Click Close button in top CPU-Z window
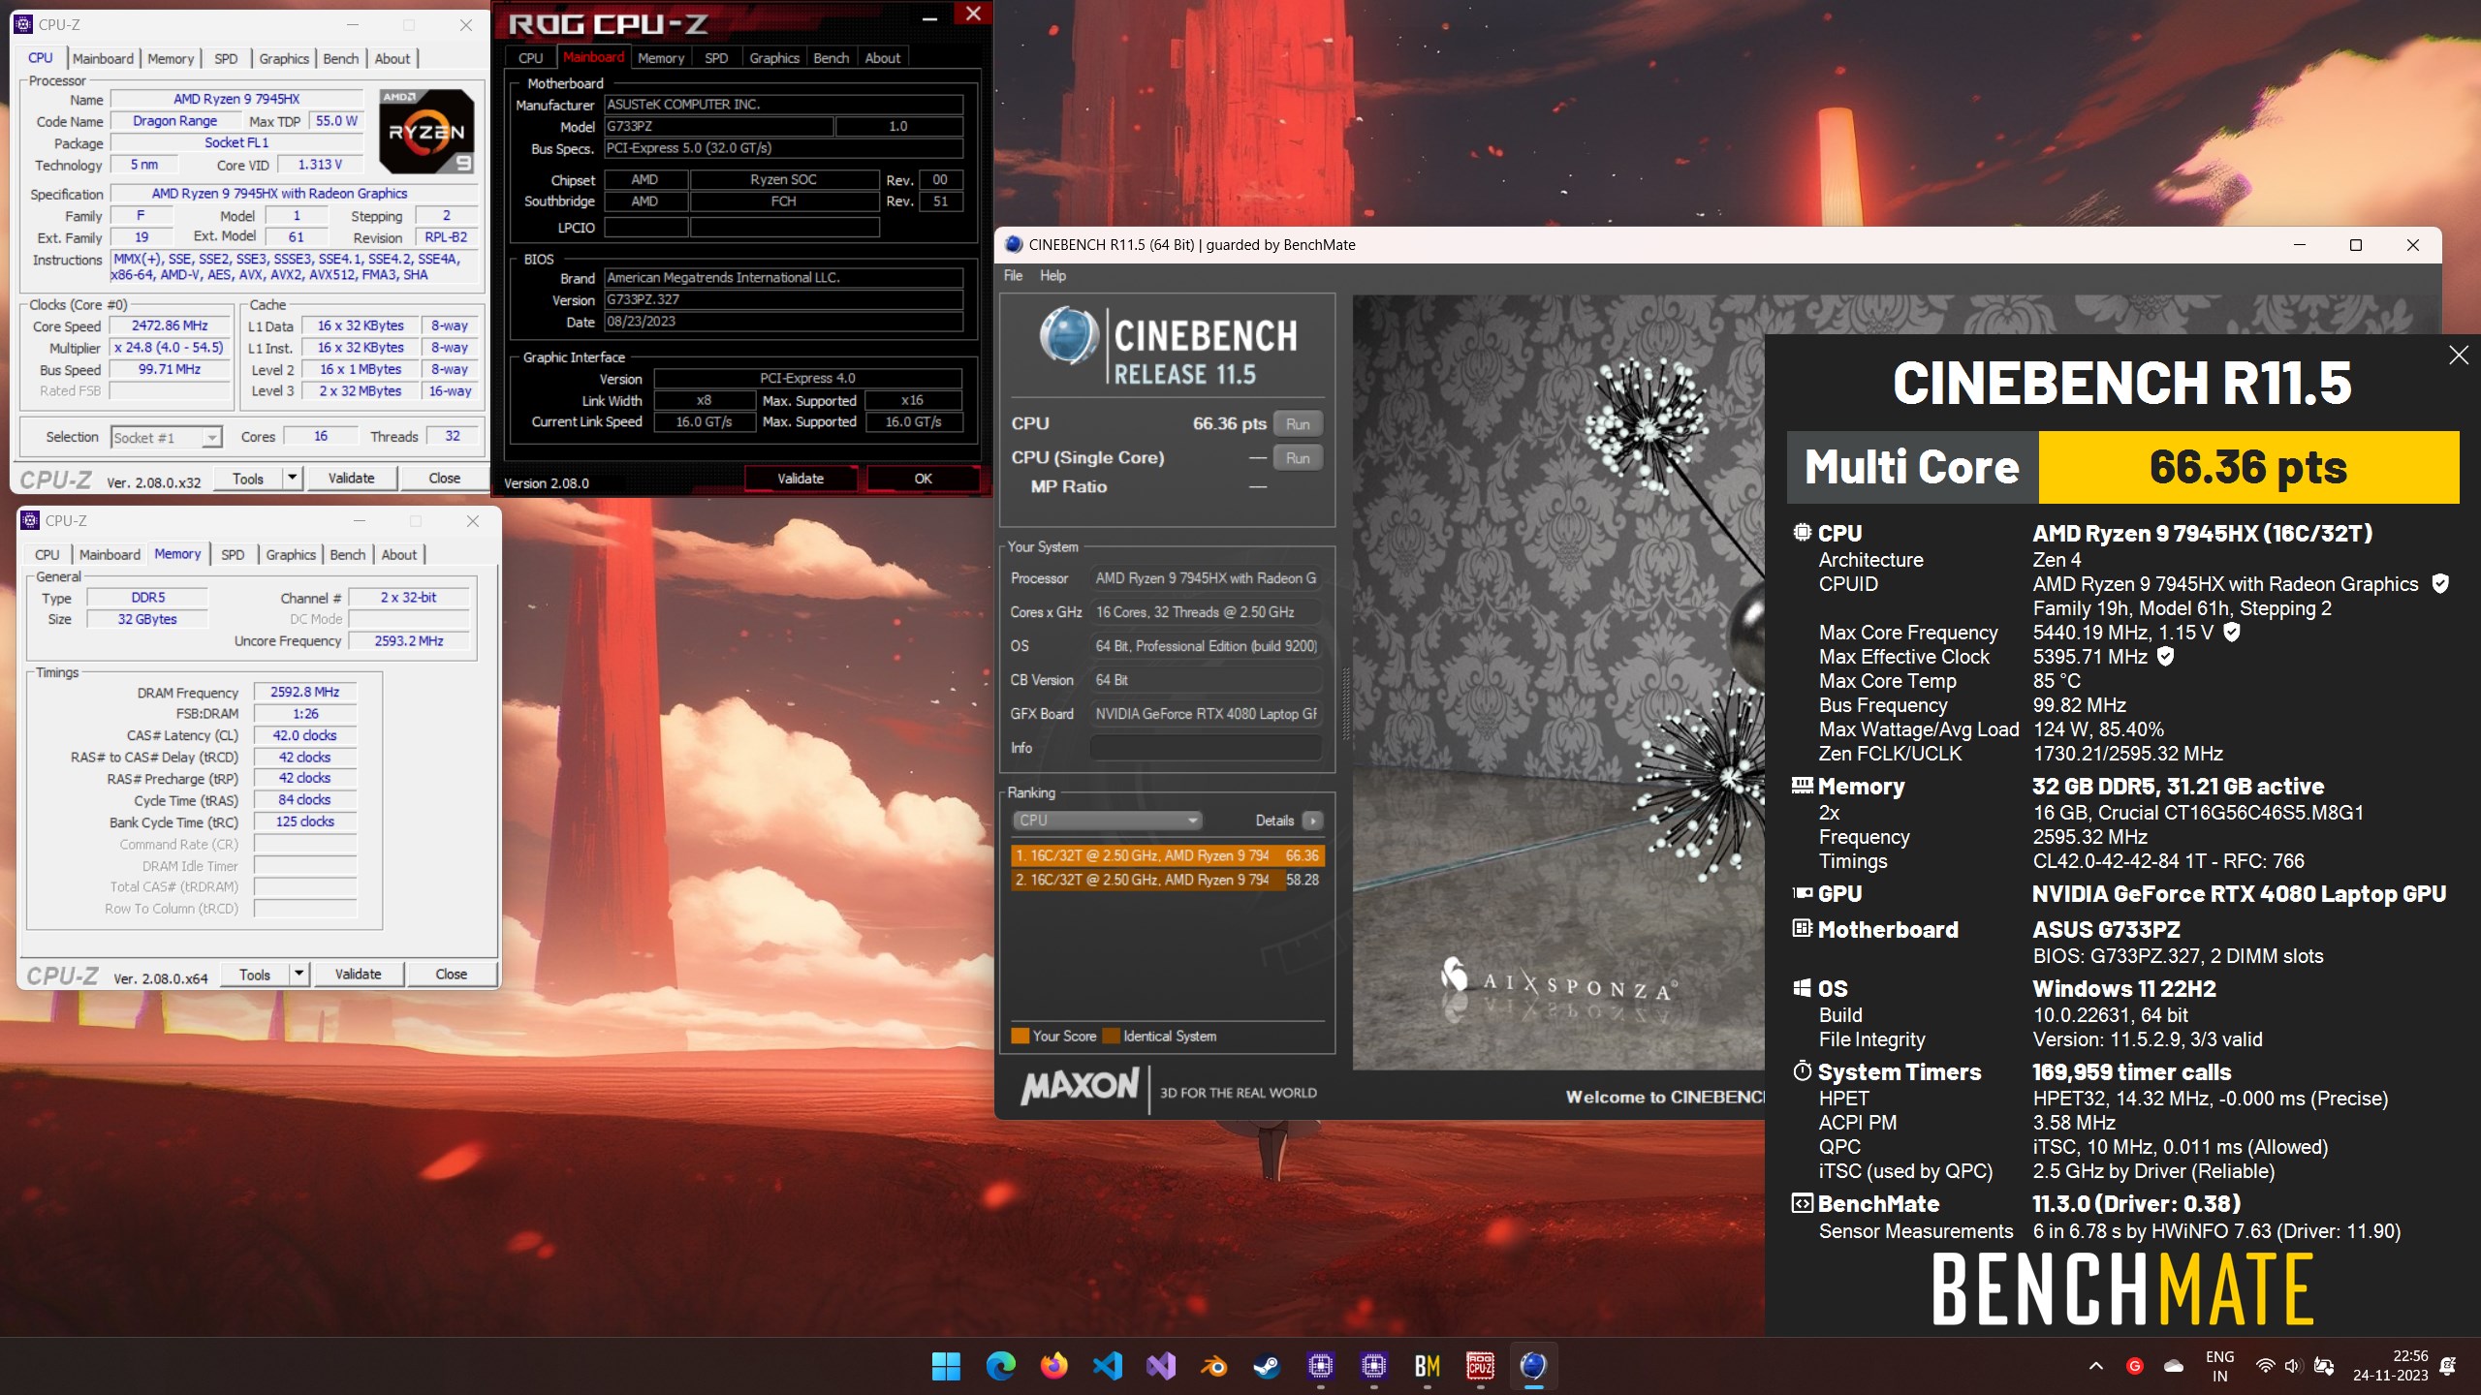 444,478
